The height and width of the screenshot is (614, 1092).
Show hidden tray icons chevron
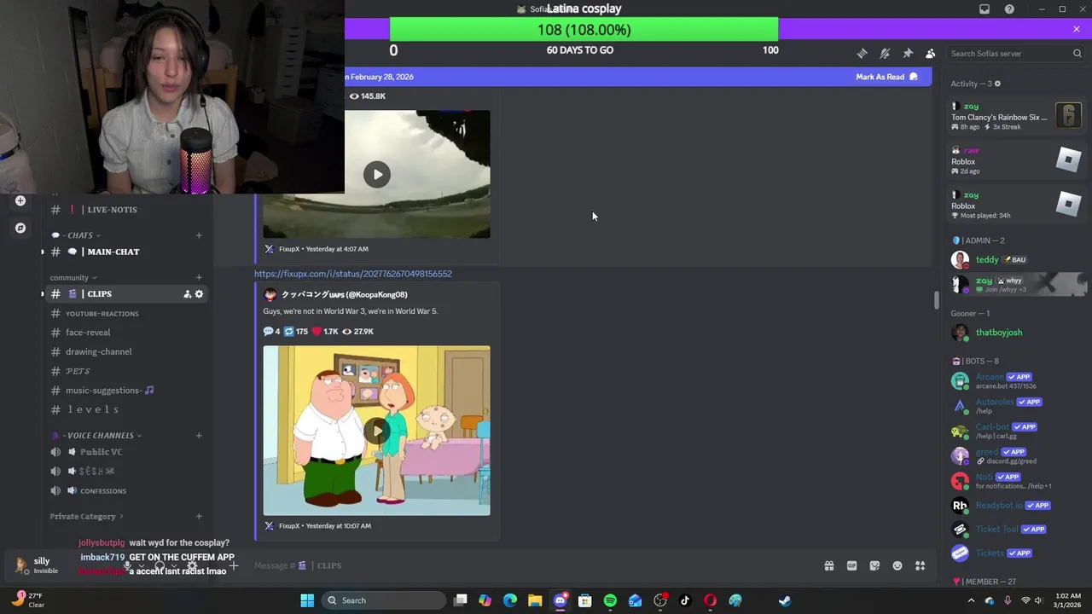pyautogui.click(x=971, y=600)
